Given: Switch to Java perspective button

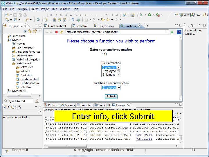Looking at the screenshot, I should pos(196,15).
